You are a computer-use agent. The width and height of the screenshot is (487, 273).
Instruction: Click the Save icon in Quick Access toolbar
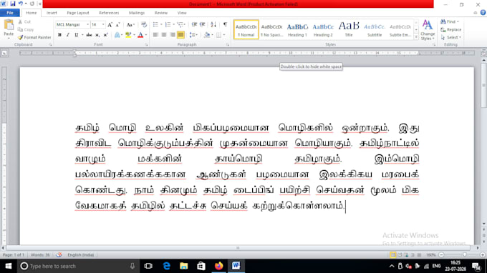tap(13, 4)
